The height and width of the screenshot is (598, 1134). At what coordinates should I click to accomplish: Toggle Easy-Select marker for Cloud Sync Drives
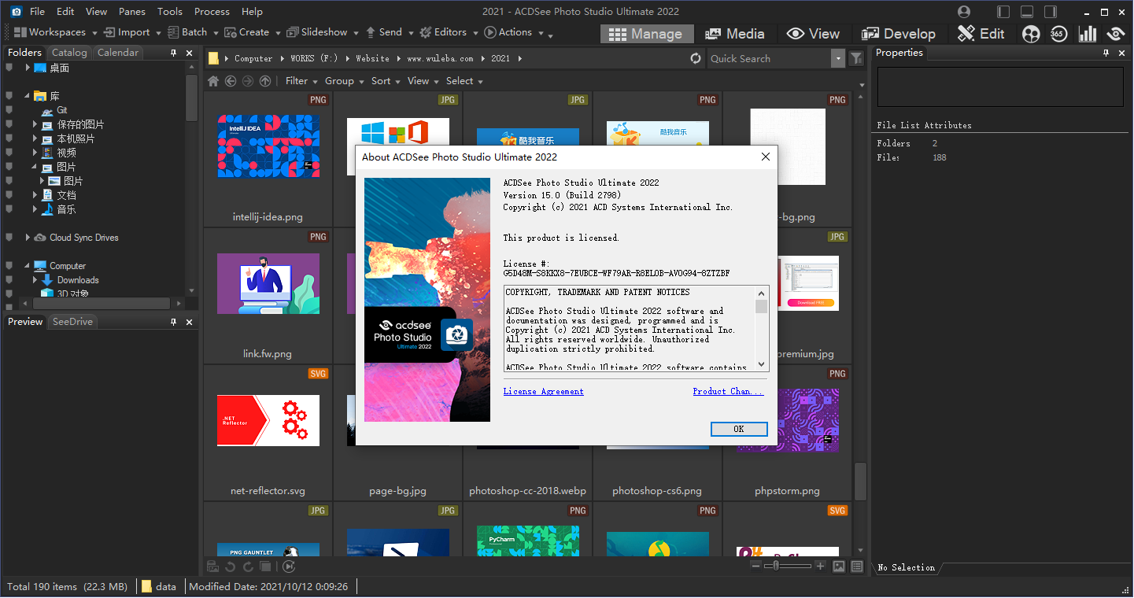[x=9, y=238]
